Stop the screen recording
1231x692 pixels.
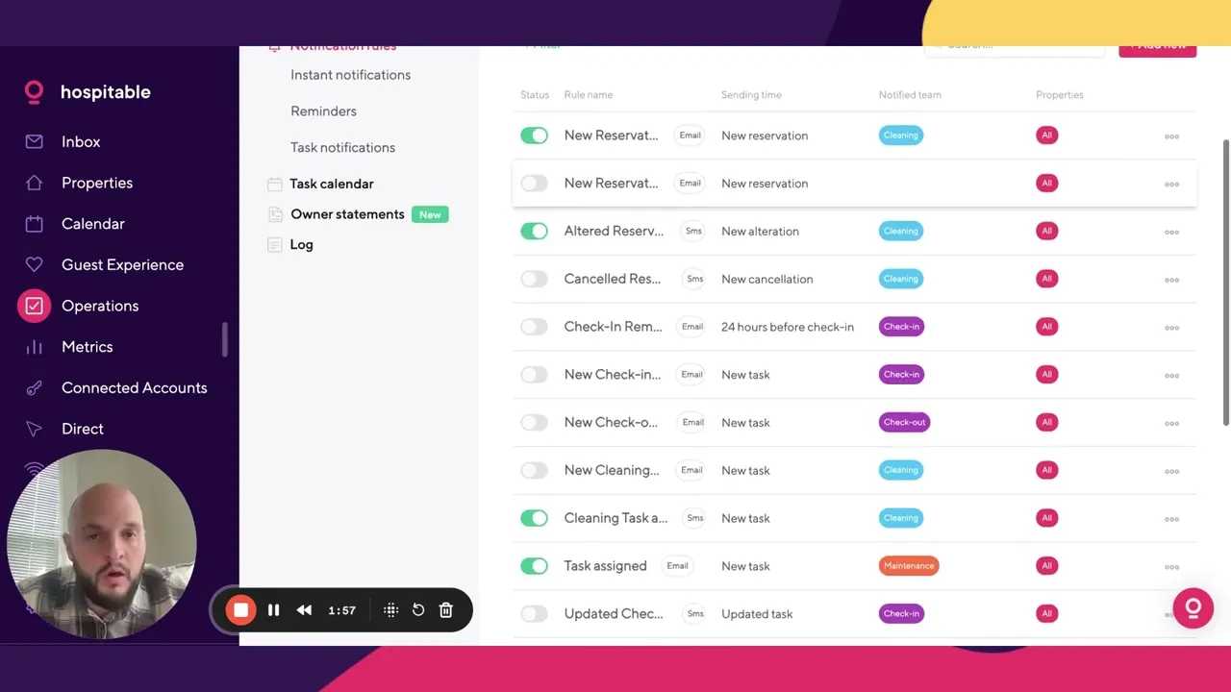(x=240, y=610)
